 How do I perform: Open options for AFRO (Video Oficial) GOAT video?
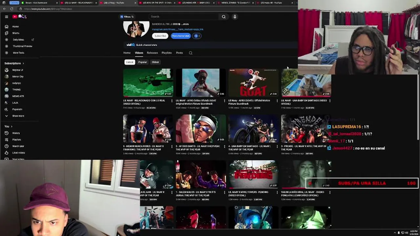pyautogui.click(x=224, y=101)
